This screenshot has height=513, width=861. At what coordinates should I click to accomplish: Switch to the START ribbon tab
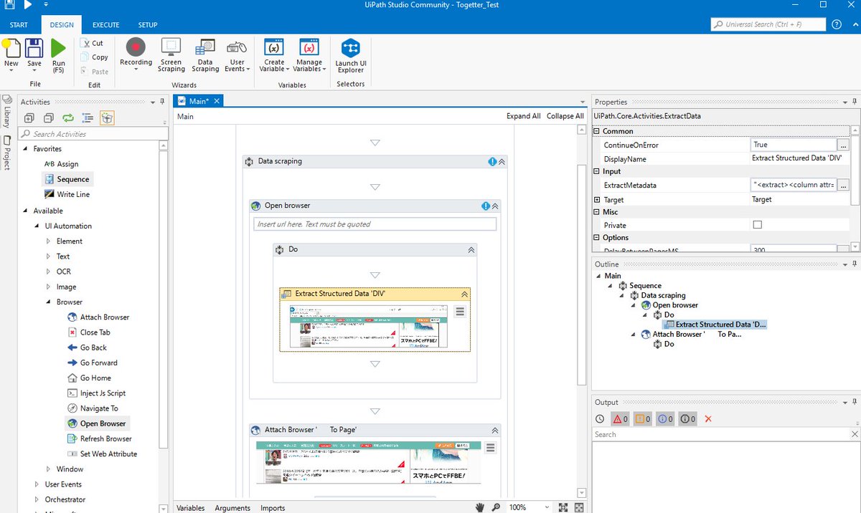tap(19, 25)
